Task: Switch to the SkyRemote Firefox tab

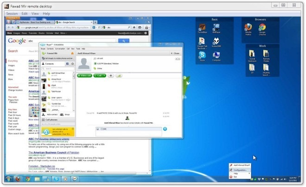Action: [x=35, y=22]
